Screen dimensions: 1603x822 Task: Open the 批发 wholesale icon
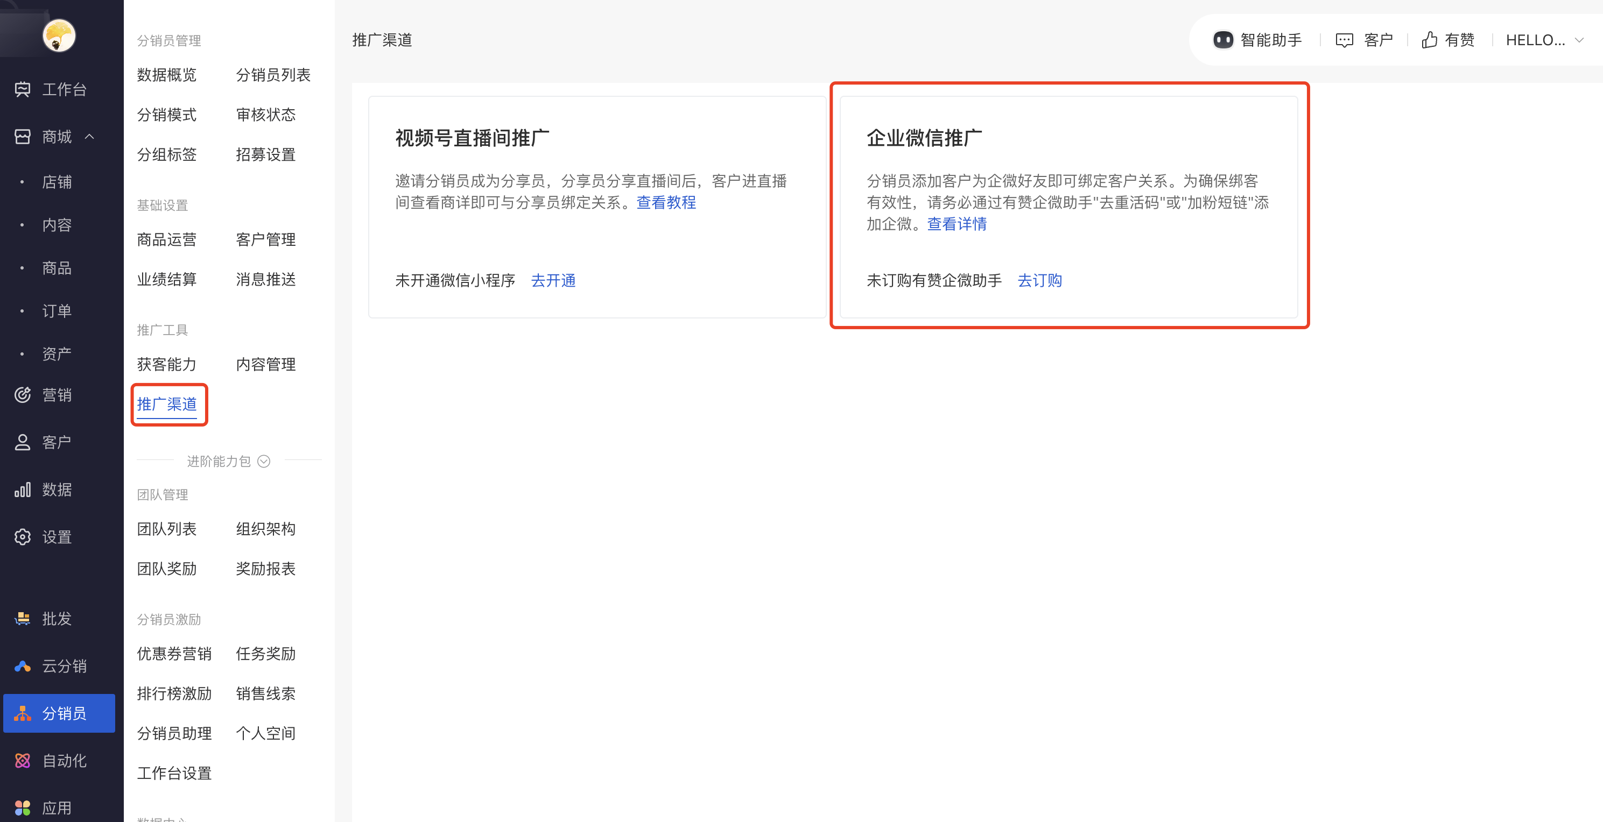23,619
